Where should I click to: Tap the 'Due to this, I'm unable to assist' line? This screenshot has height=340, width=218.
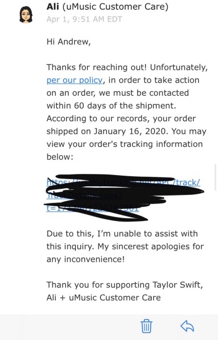coord(122,233)
